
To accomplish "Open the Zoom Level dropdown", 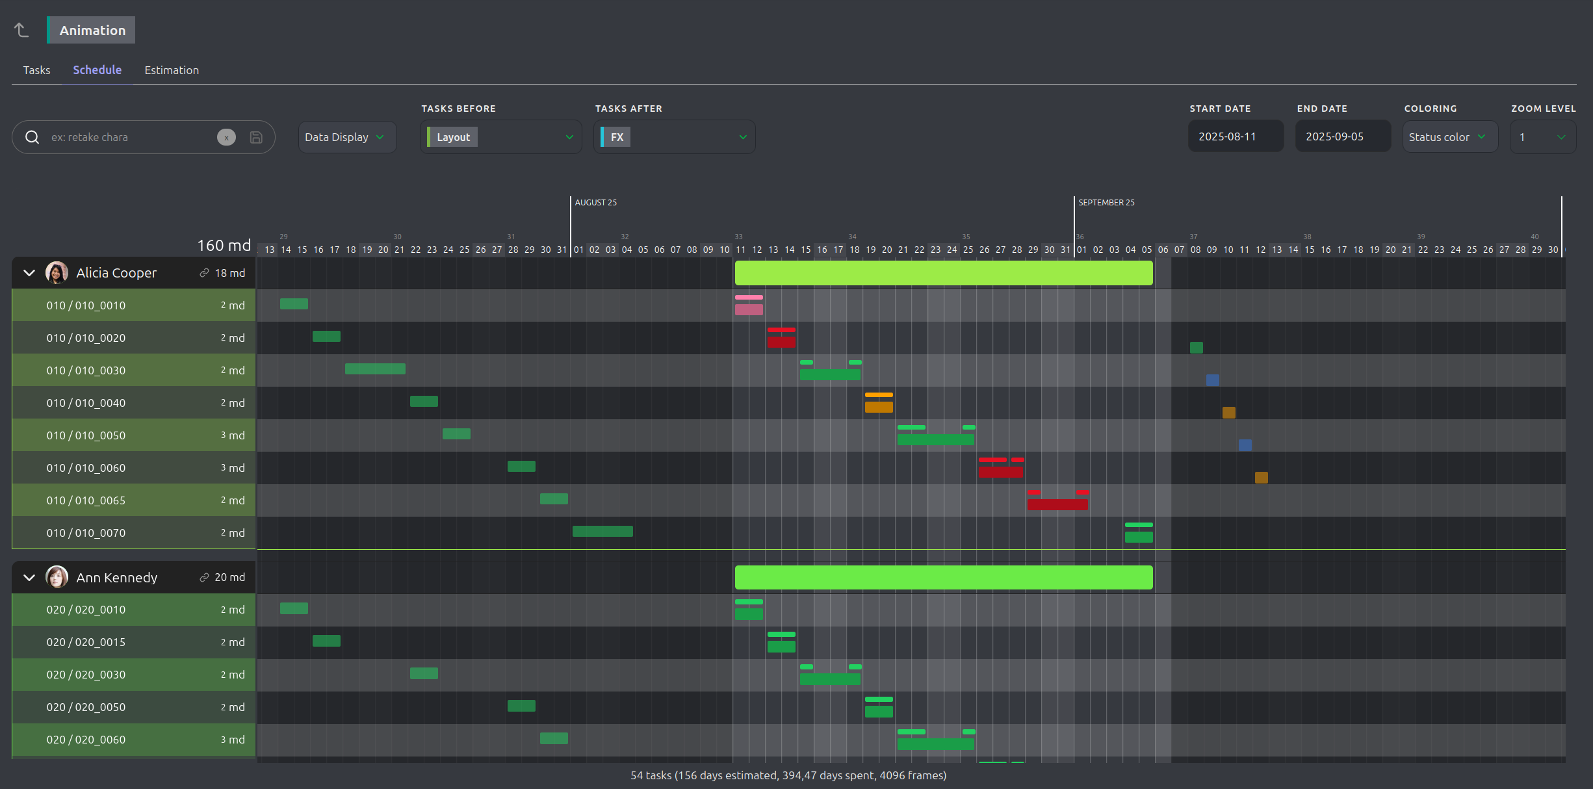I will click(x=1542, y=137).
